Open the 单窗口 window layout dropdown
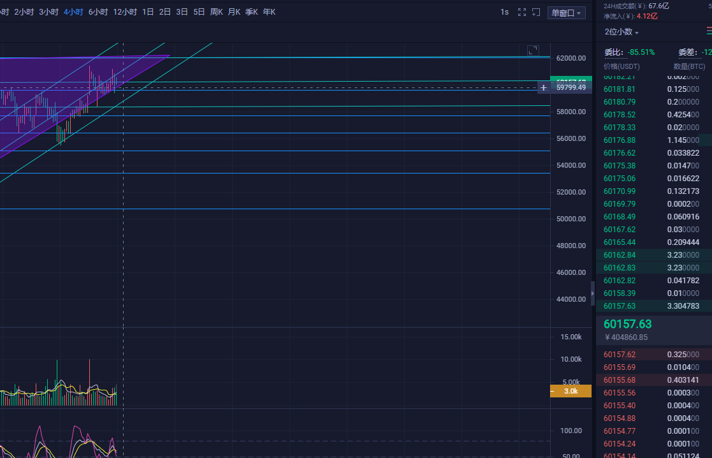This screenshot has width=712, height=458. (x=567, y=13)
